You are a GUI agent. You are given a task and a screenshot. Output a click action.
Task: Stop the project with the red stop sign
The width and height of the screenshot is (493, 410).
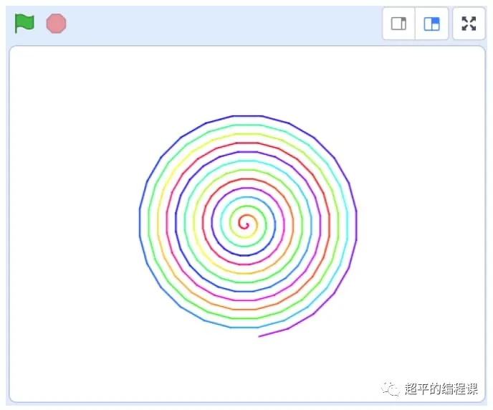pyautogui.click(x=56, y=23)
